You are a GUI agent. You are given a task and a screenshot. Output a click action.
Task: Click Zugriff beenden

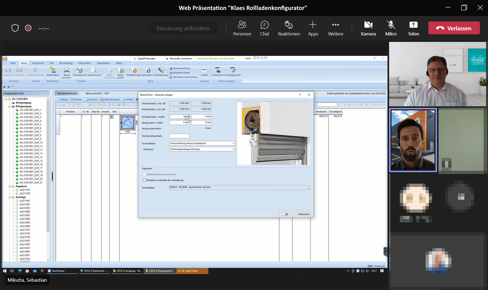145,59
